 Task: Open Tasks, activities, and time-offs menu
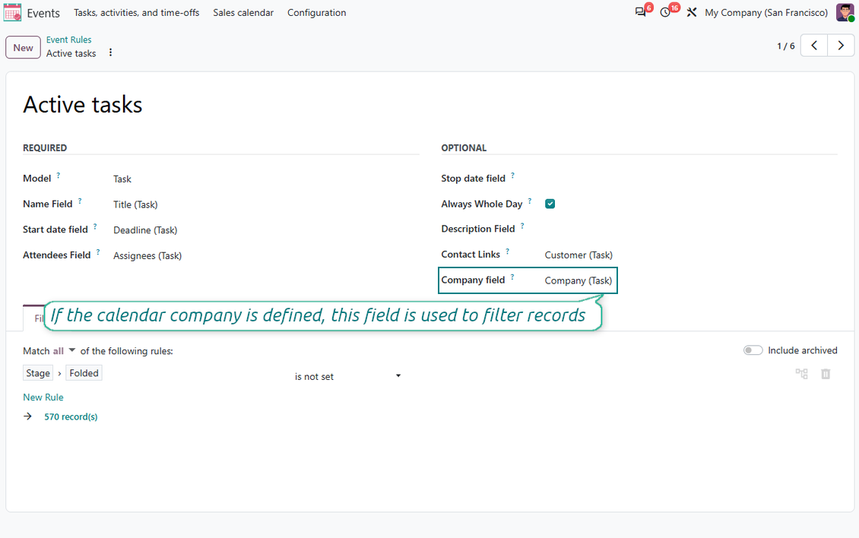pyautogui.click(x=136, y=12)
